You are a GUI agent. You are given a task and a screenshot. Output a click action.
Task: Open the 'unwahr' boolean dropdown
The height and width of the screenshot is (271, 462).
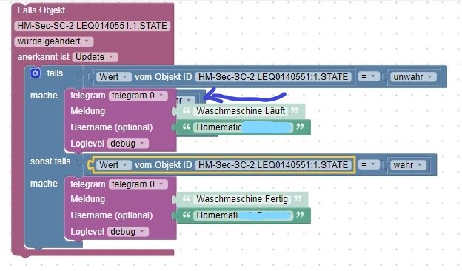(413, 77)
